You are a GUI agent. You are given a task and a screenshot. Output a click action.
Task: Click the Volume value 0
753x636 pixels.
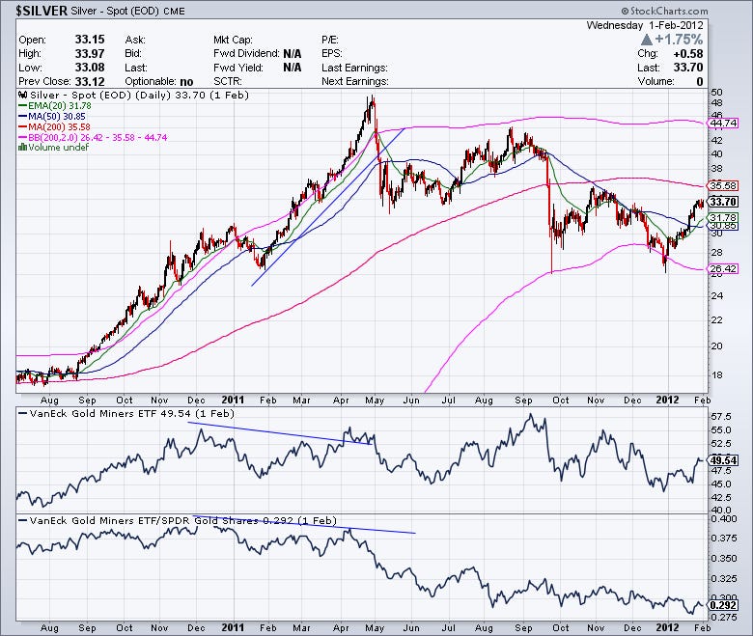(x=700, y=82)
